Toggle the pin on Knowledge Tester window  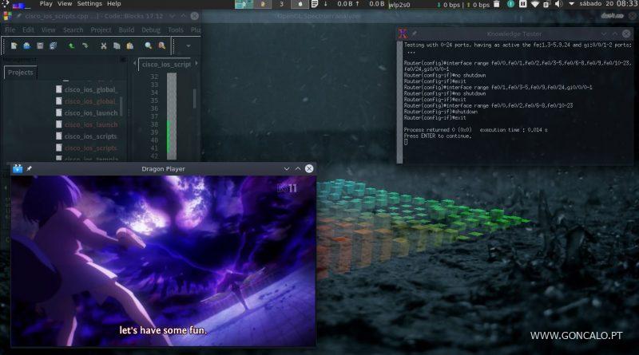click(x=416, y=33)
